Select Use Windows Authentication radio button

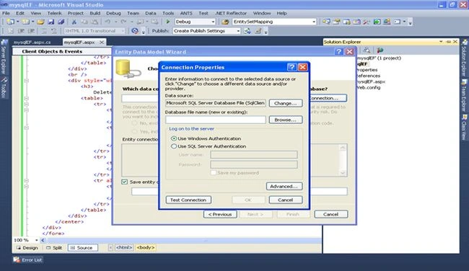pyautogui.click(x=174, y=138)
